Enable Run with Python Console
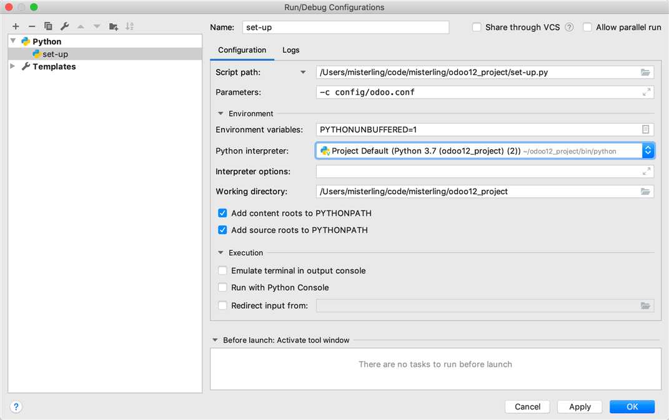This screenshot has width=669, height=420. point(222,288)
